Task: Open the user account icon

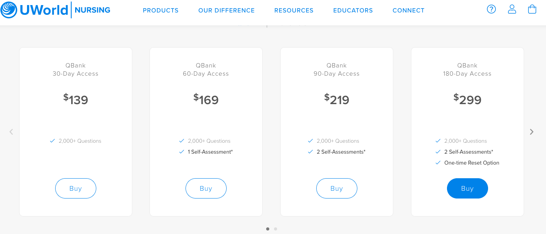Action: (512, 9)
